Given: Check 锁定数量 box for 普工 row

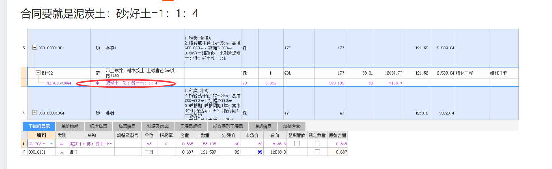Looking at the screenshot, I should 317,152.
